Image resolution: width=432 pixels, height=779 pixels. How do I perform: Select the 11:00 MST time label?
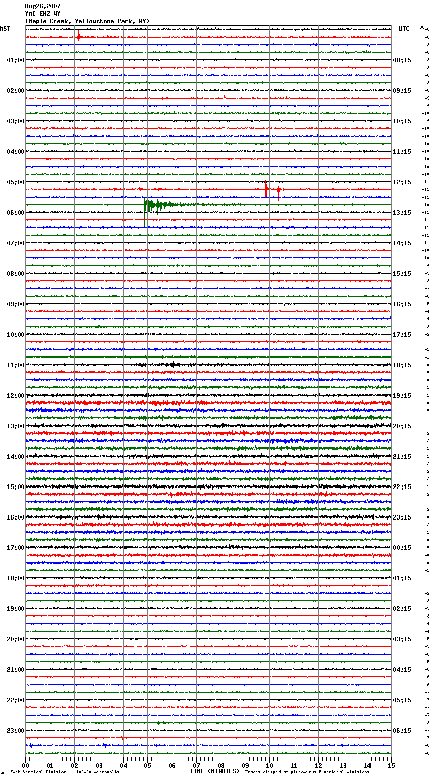click(x=16, y=365)
